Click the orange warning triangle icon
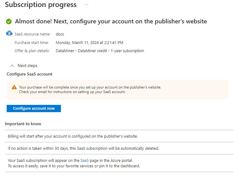 [14, 87]
